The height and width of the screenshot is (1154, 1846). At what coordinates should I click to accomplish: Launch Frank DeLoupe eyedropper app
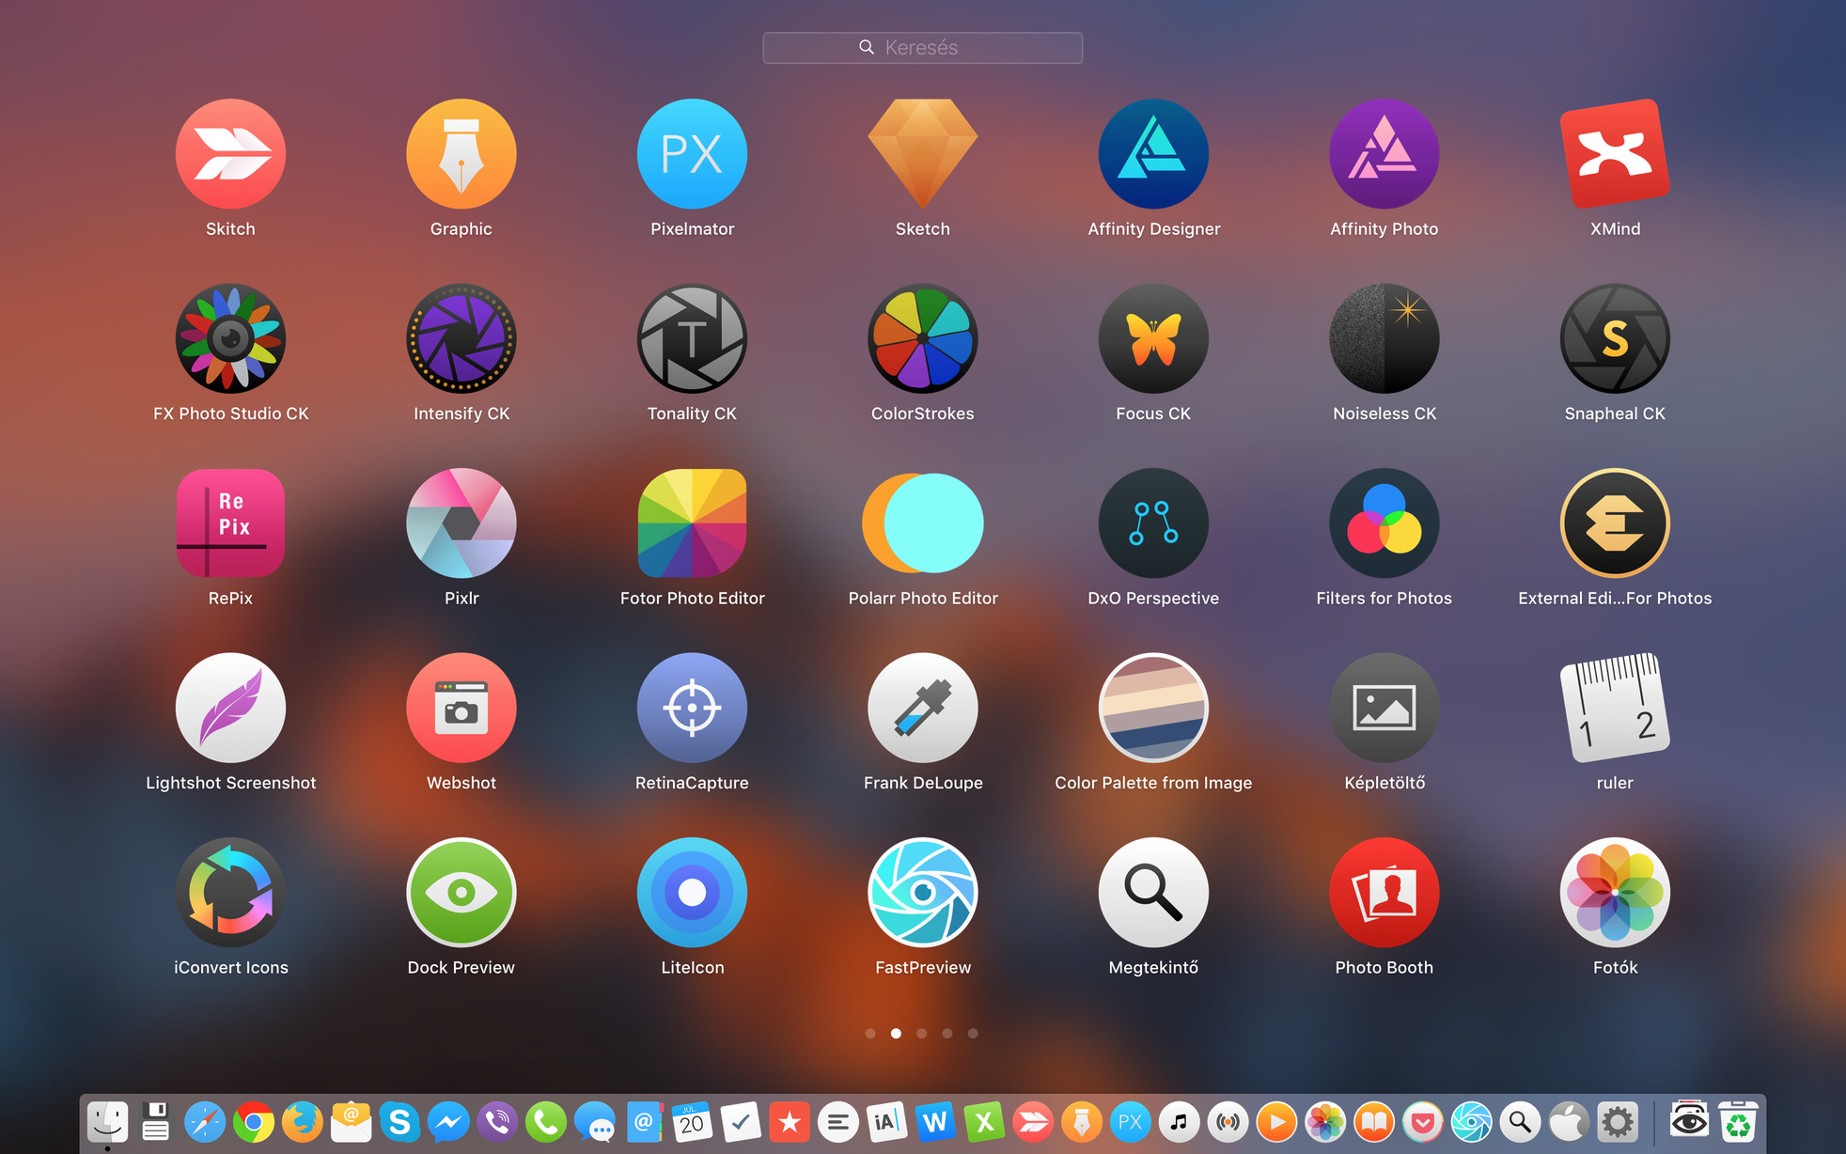[x=923, y=708]
